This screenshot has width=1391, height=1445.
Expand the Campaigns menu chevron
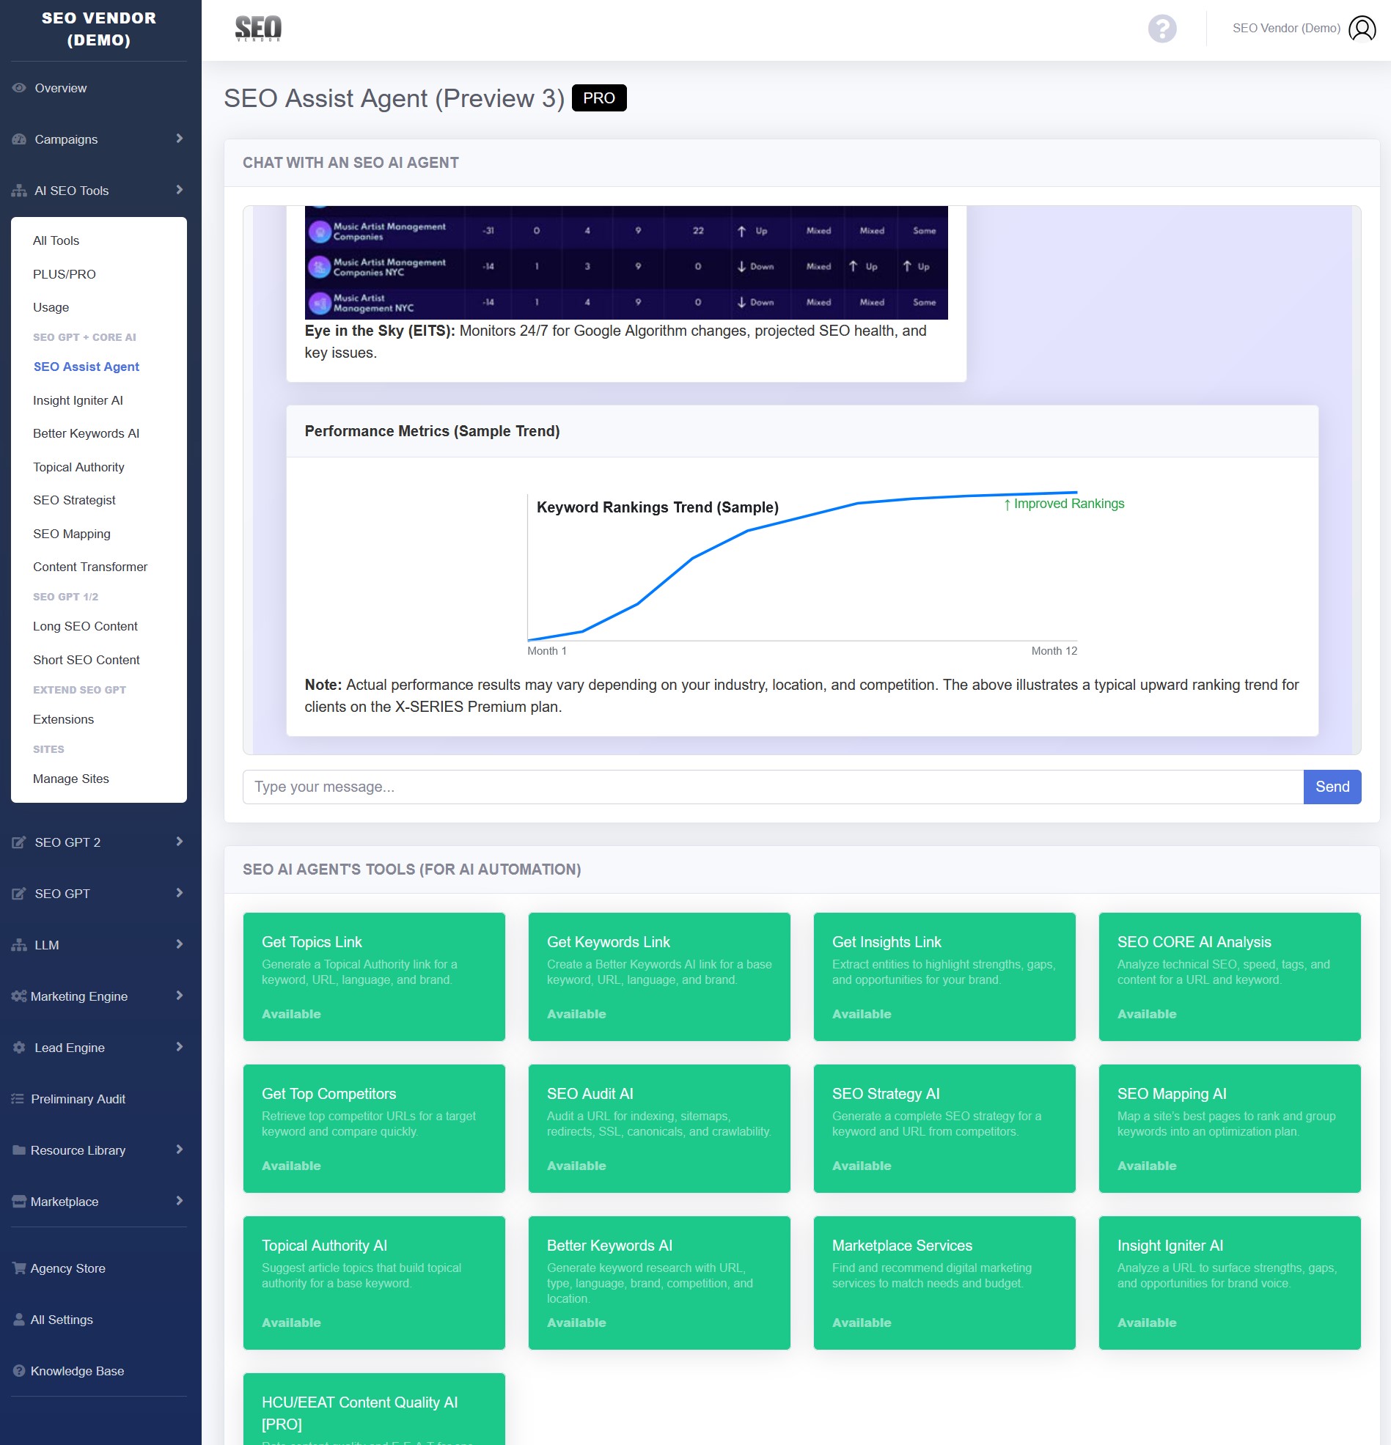[x=179, y=139]
